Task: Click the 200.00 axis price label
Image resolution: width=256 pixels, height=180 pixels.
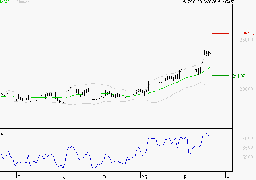Action: click(x=246, y=89)
